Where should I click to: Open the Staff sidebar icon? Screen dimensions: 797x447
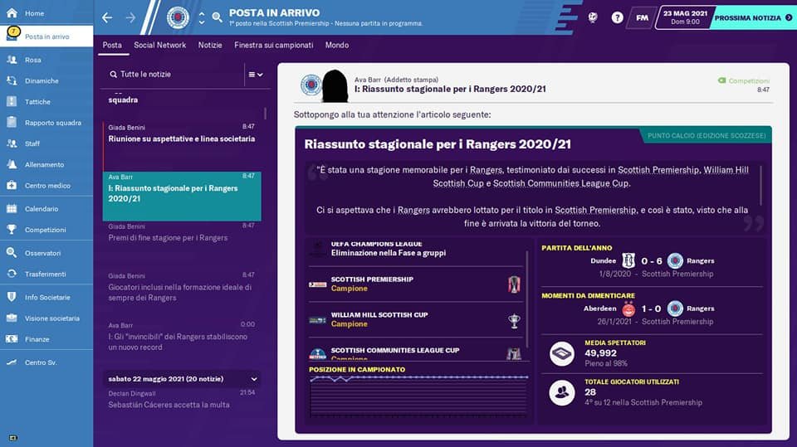click(x=12, y=143)
